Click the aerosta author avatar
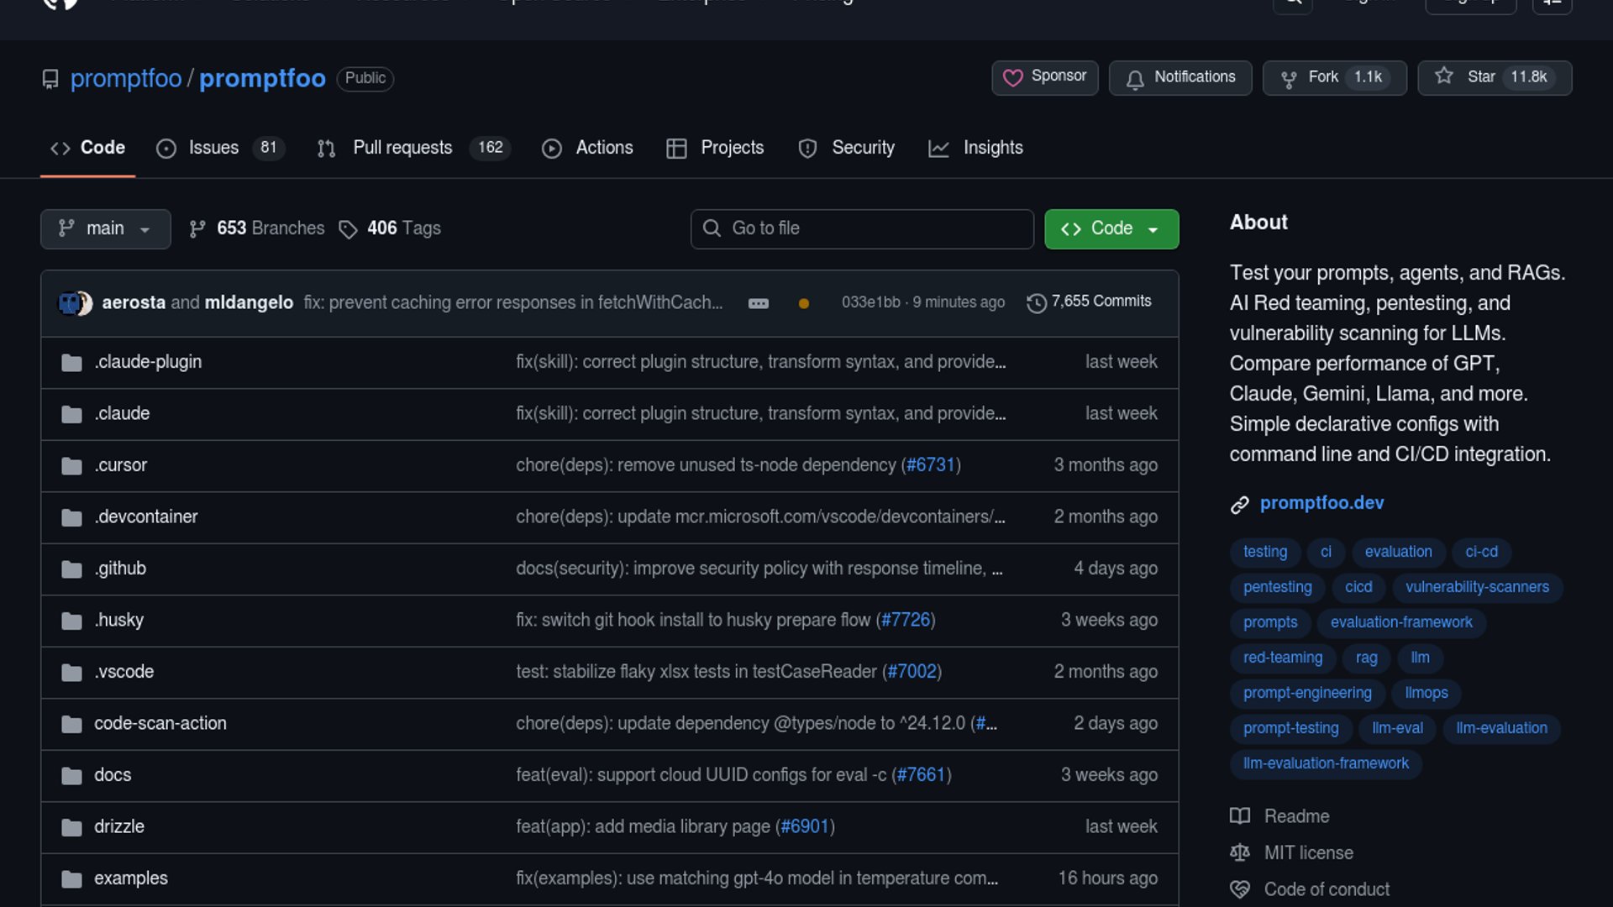 (69, 302)
